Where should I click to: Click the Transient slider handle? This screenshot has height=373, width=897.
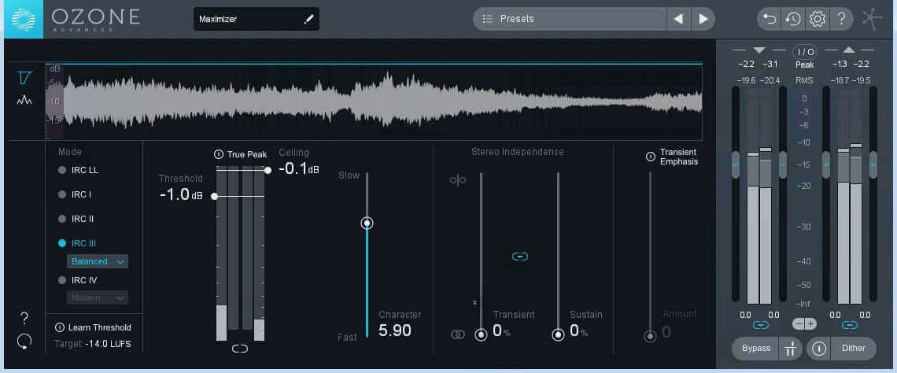pos(481,334)
